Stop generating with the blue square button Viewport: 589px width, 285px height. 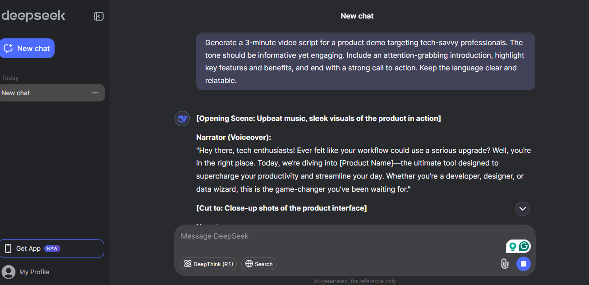pyautogui.click(x=524, y=264)
